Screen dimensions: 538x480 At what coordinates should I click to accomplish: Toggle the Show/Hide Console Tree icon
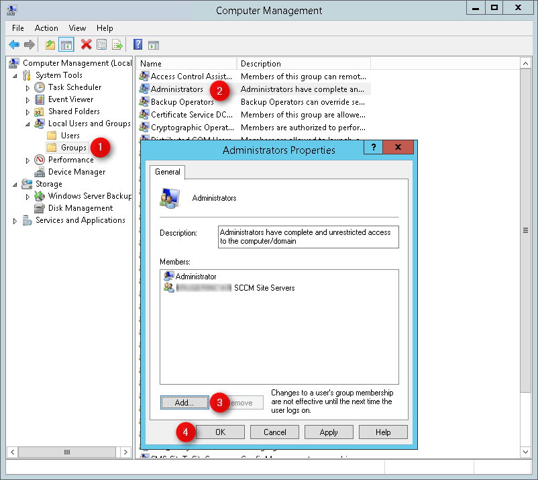point(66,44)
